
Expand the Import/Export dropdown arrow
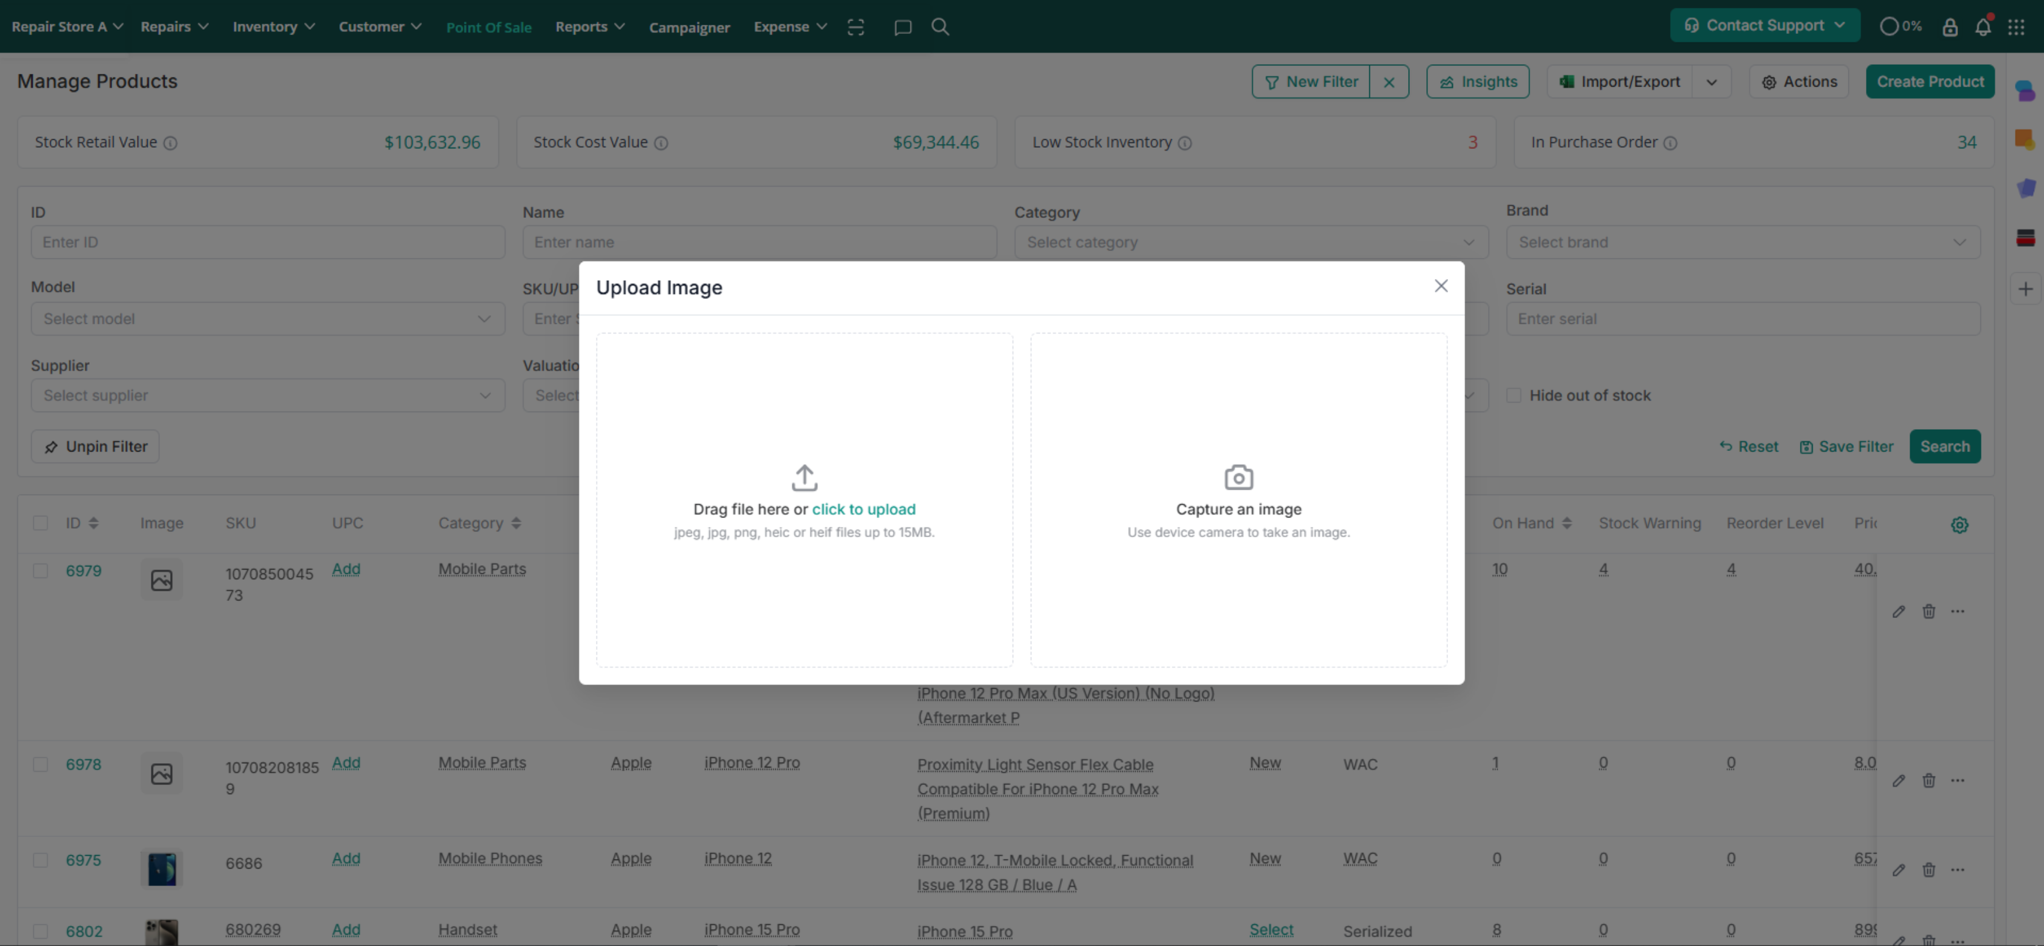point(1712,81)
